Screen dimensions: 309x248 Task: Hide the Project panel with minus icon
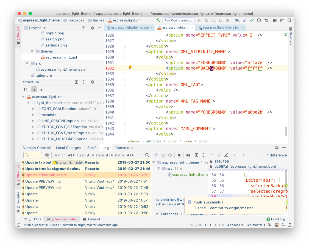point(100,28)
